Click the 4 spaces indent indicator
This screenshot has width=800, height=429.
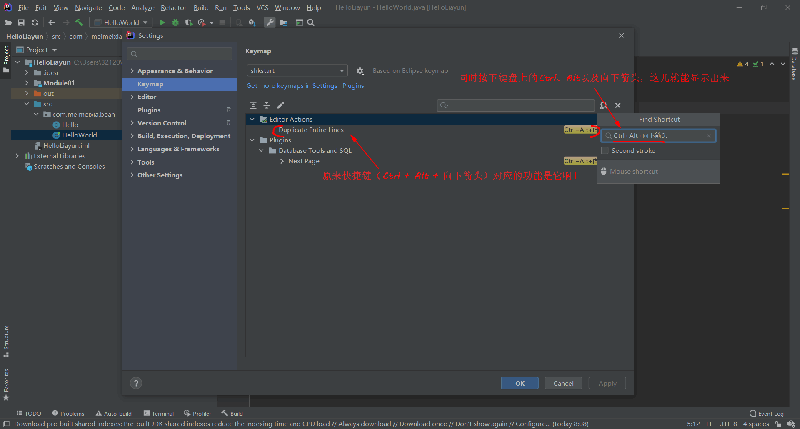click(x=756, y=424)
